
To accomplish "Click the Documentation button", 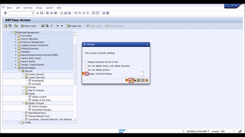I will click(x=114, y=26).
